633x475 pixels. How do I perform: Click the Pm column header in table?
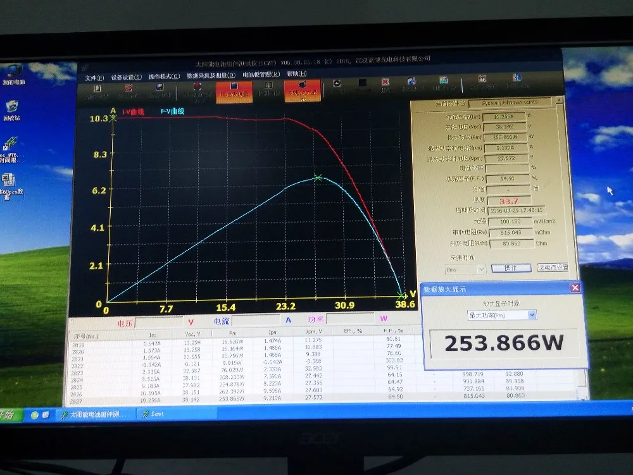[233, 333]
